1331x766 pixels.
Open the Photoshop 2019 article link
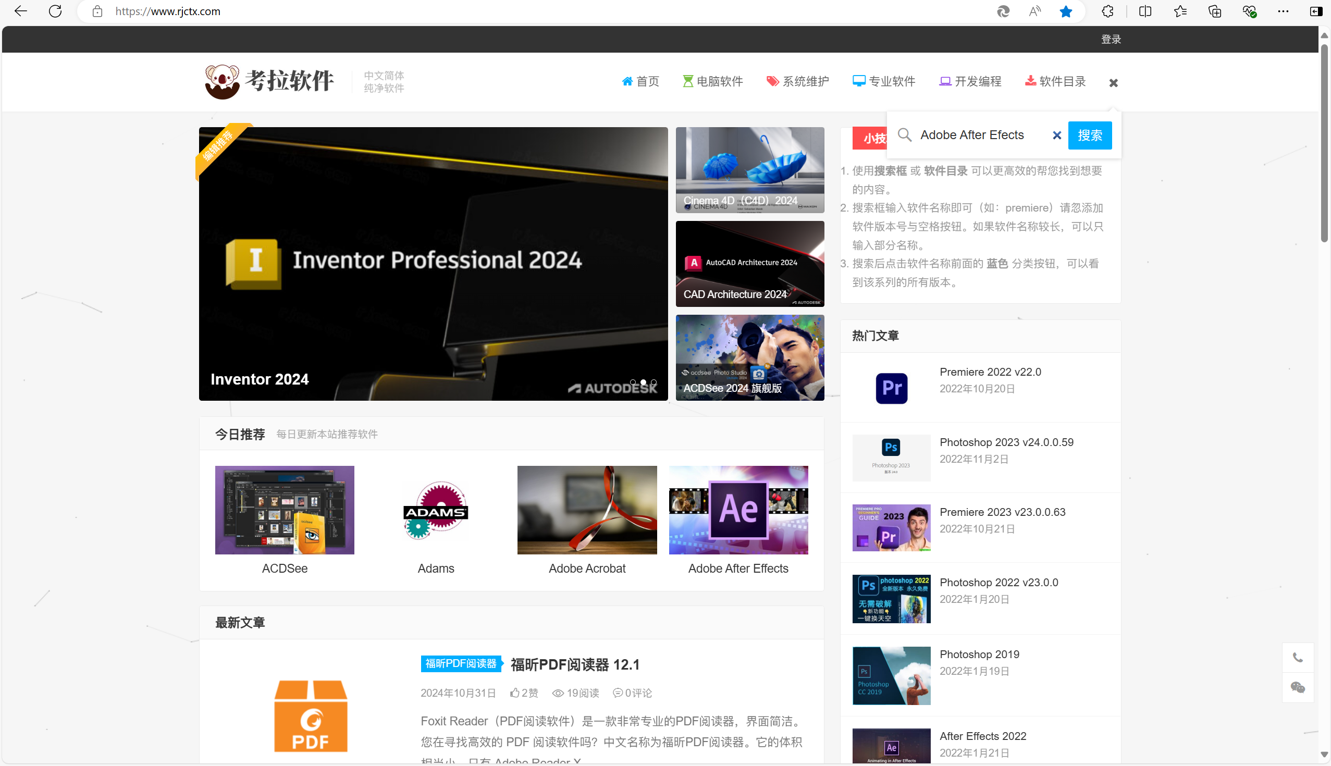979,654
